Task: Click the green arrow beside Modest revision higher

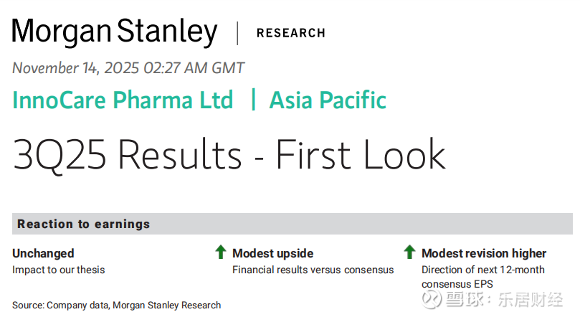Action: click(x=409, y=252)
